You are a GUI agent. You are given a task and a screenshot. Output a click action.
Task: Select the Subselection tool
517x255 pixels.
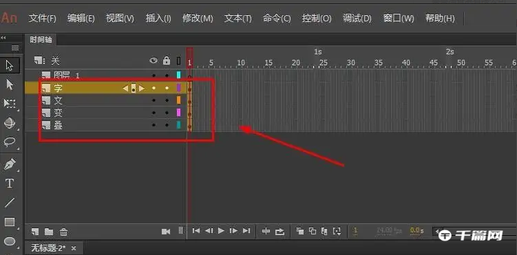(10, 85)
